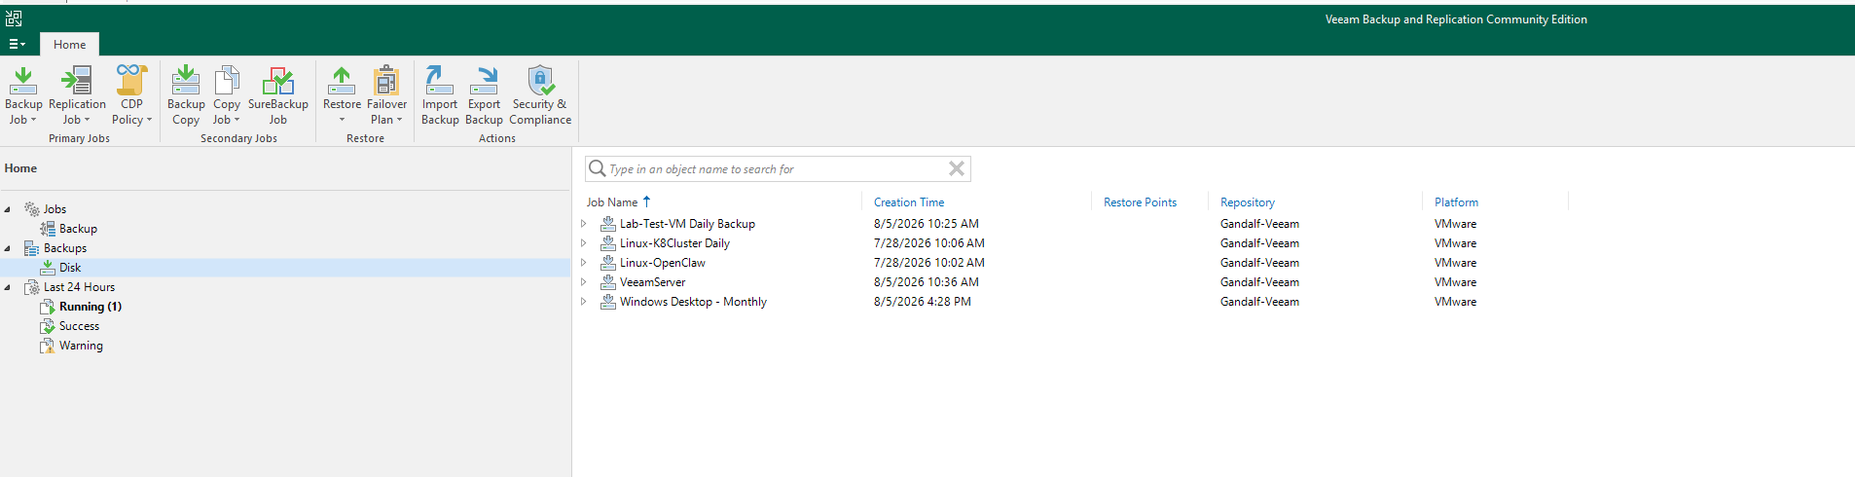
Task: Click creation time 8/5/2026 10:25 AM
Action: coord(927,224)
